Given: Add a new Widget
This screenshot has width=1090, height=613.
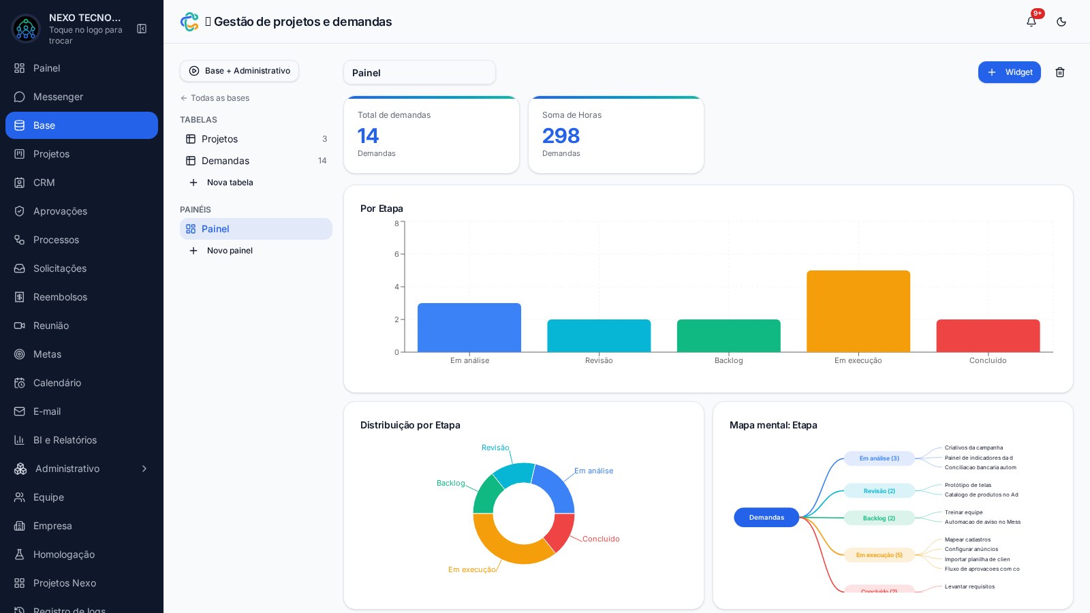Looking at the screenshot, I should 1010,72.
